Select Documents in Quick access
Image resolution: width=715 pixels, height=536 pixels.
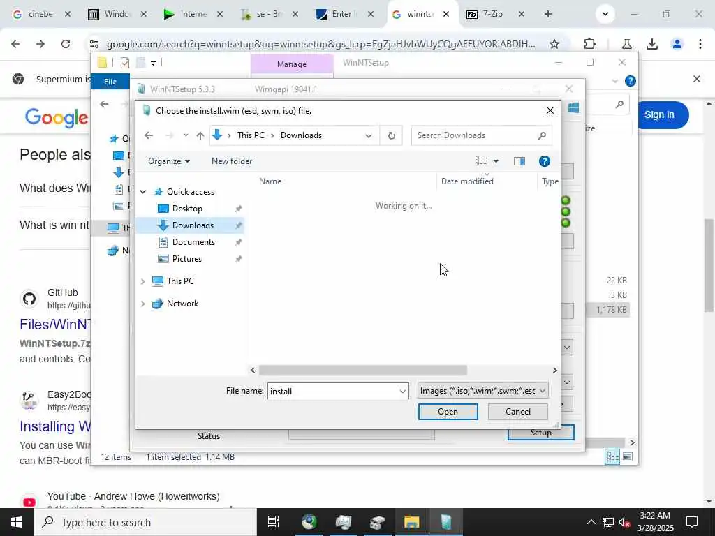(x=193, y=242)
